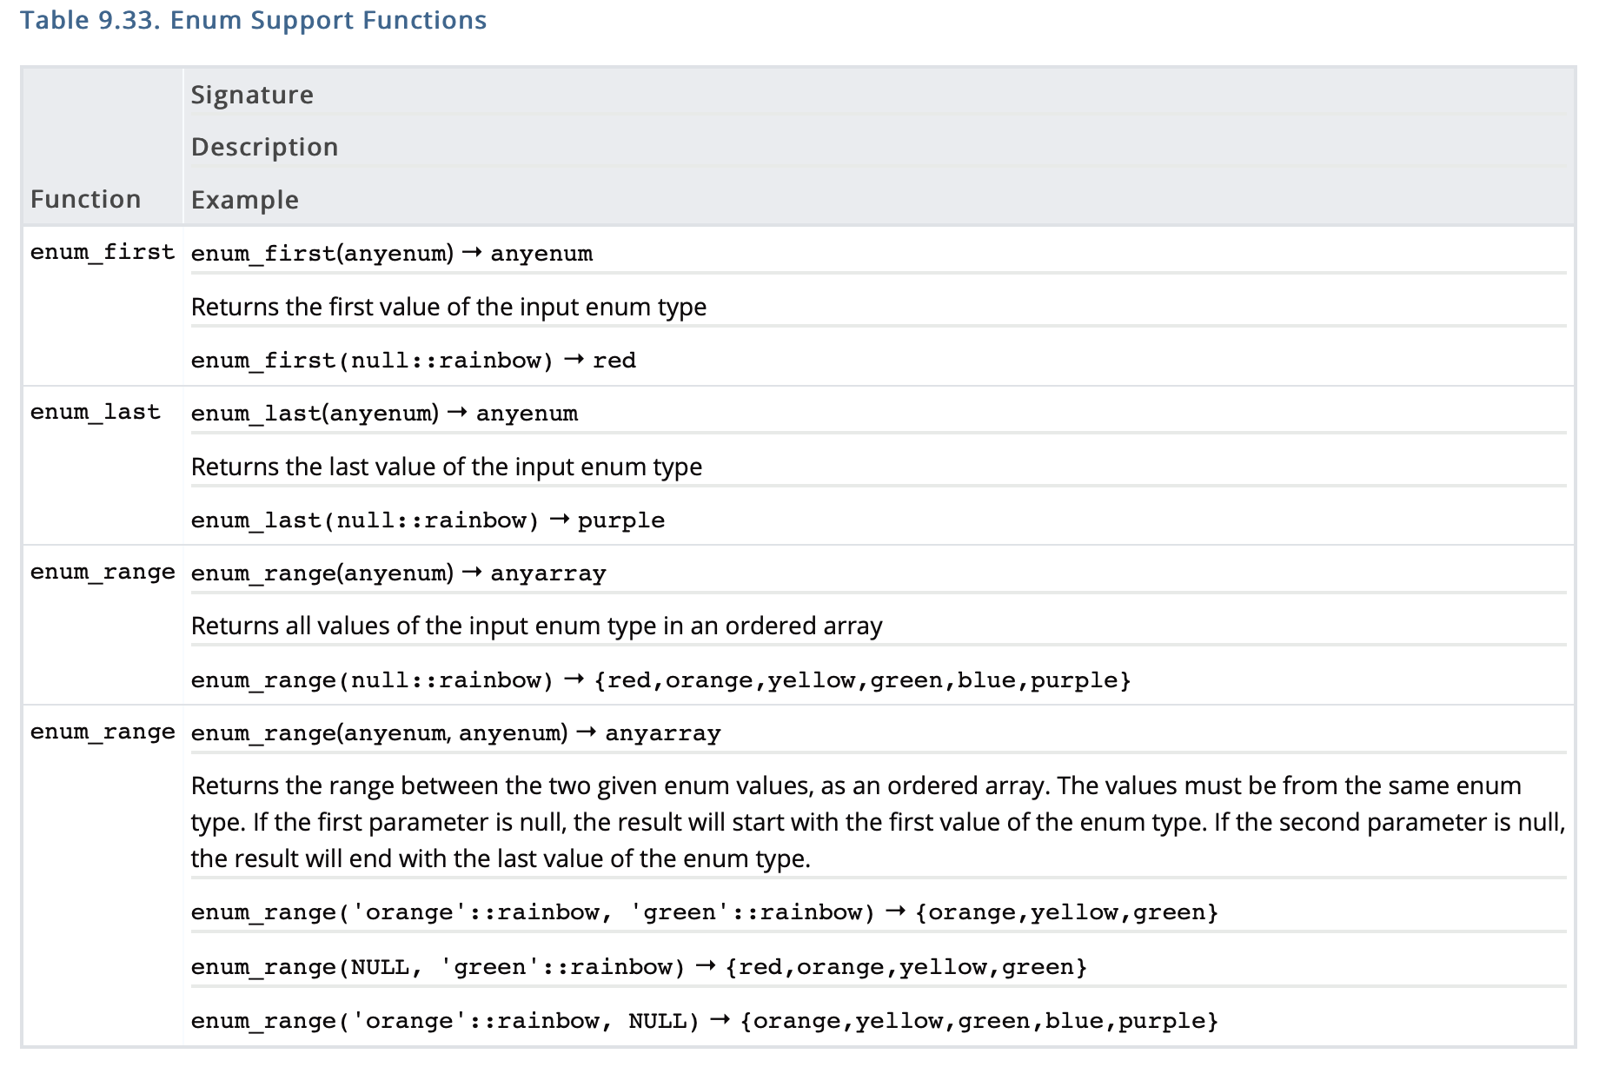
Task: Select the enum_last function name cell
Action: pos(96,412)
